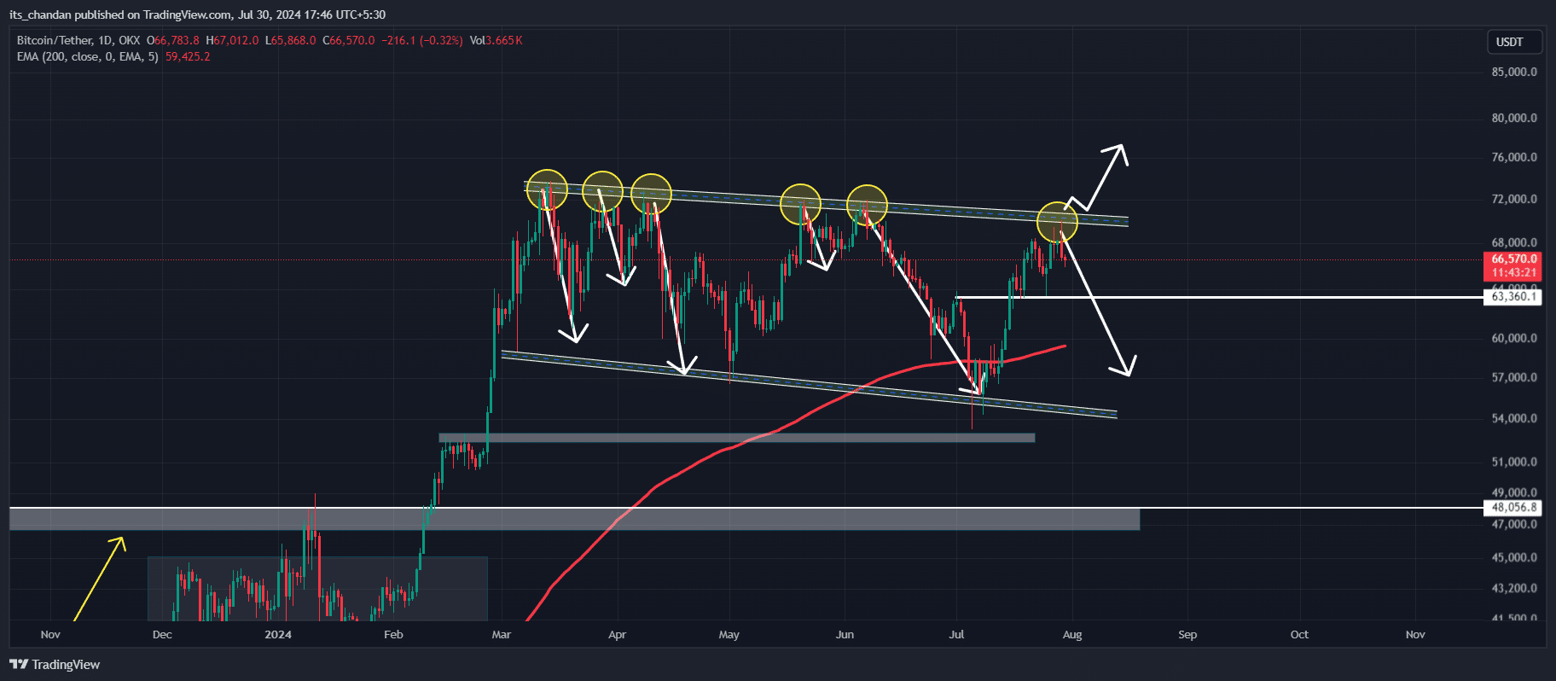Viewport: 1556px width, 681px height.
Task: Click the 54,000.0 price axis label
Action: point(1514,418)
